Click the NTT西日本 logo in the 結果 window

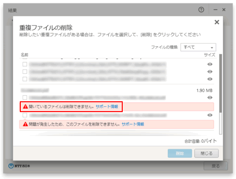[x=19, y=166]
